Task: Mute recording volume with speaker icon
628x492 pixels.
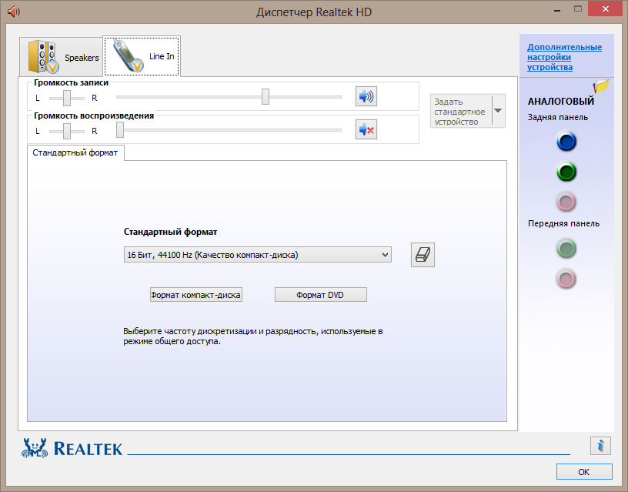Action: 366,96
